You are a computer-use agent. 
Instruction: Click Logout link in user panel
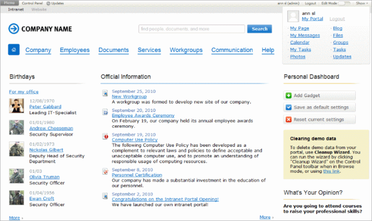tap(337, 19)
